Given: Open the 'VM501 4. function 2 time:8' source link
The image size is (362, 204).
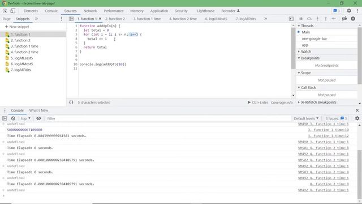Looking at the screenshot, I should coord(323,148).
